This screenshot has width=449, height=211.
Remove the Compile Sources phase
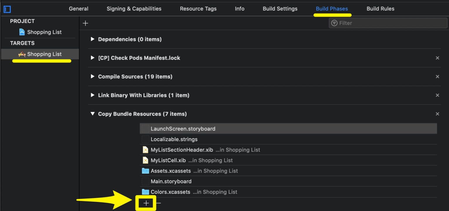click(x=437, y=77)
